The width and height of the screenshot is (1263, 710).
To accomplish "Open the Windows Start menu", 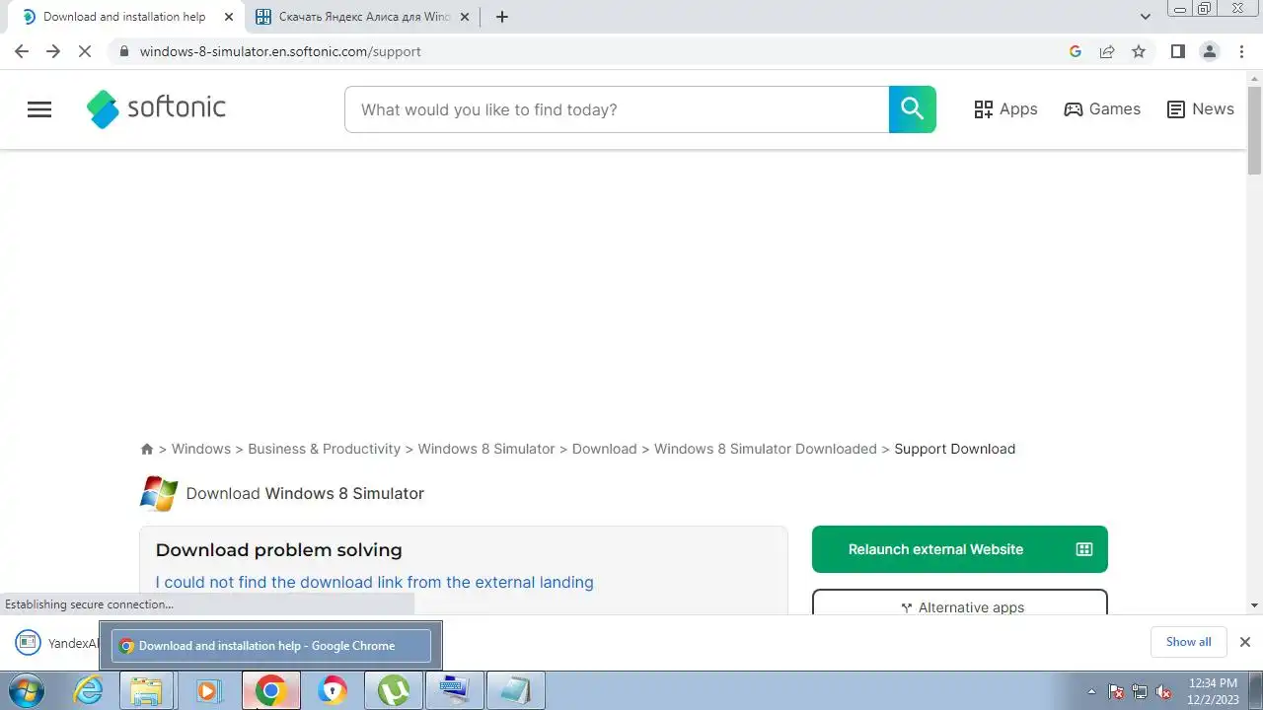I will point(25,690).
